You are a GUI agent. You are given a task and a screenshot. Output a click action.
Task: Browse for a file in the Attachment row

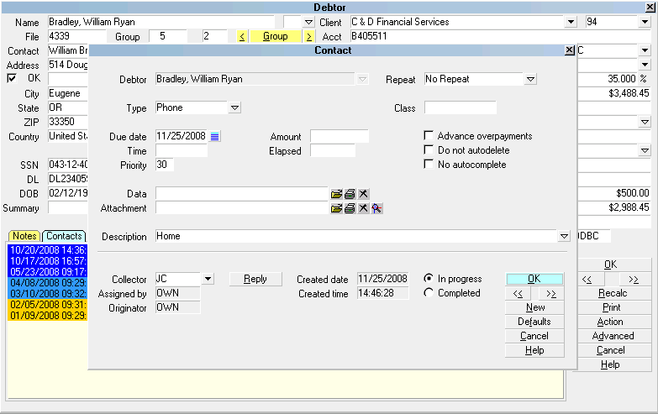[336, 208]
